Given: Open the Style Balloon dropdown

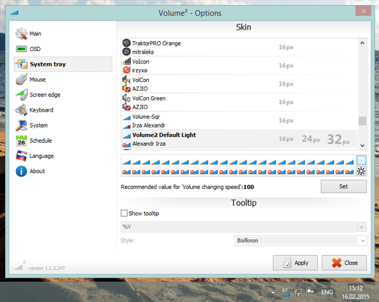Looking at the screenshot, I should coord(301,241).
